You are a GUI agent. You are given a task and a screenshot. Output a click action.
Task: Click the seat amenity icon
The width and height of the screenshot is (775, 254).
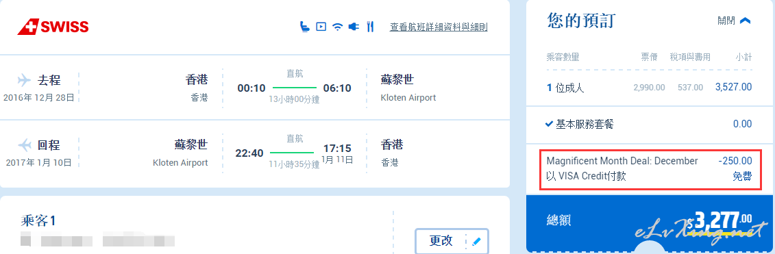[305, 27]
